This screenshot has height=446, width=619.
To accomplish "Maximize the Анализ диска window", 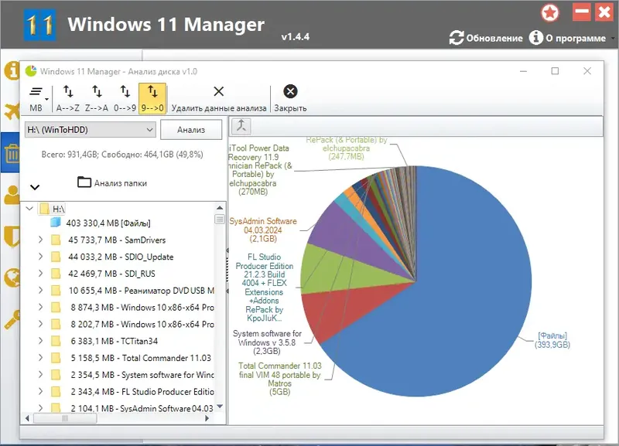I will (x=555, y=71).
